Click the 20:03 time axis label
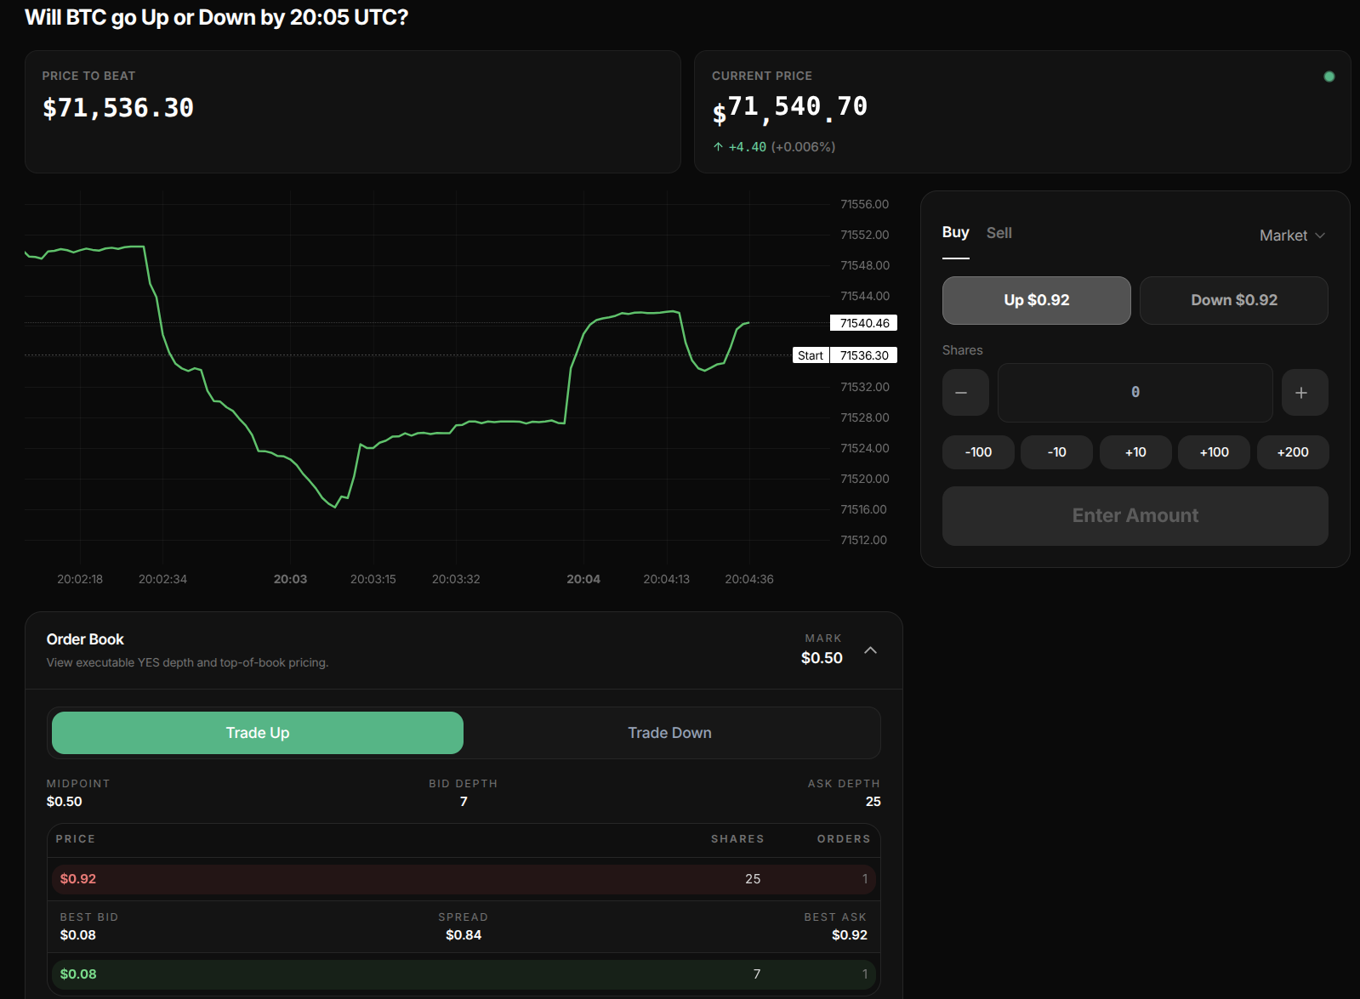This screenshot has height=999, width=1360. tap(290, 579)
